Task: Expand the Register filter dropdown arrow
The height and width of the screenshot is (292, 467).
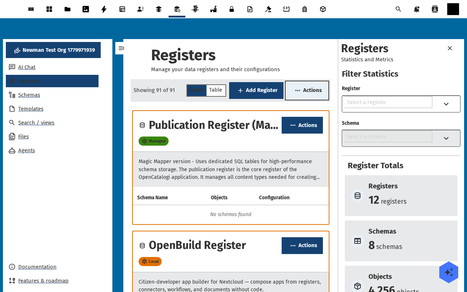Action: (446, 104)
